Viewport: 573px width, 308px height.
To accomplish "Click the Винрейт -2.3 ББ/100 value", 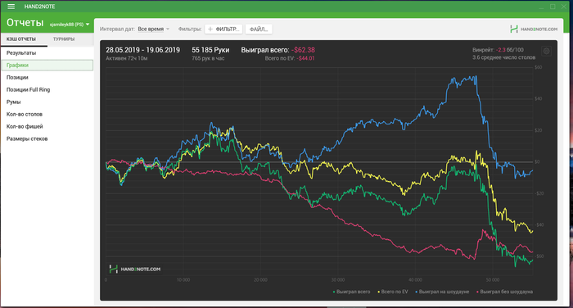I will [x=498, y=50].
